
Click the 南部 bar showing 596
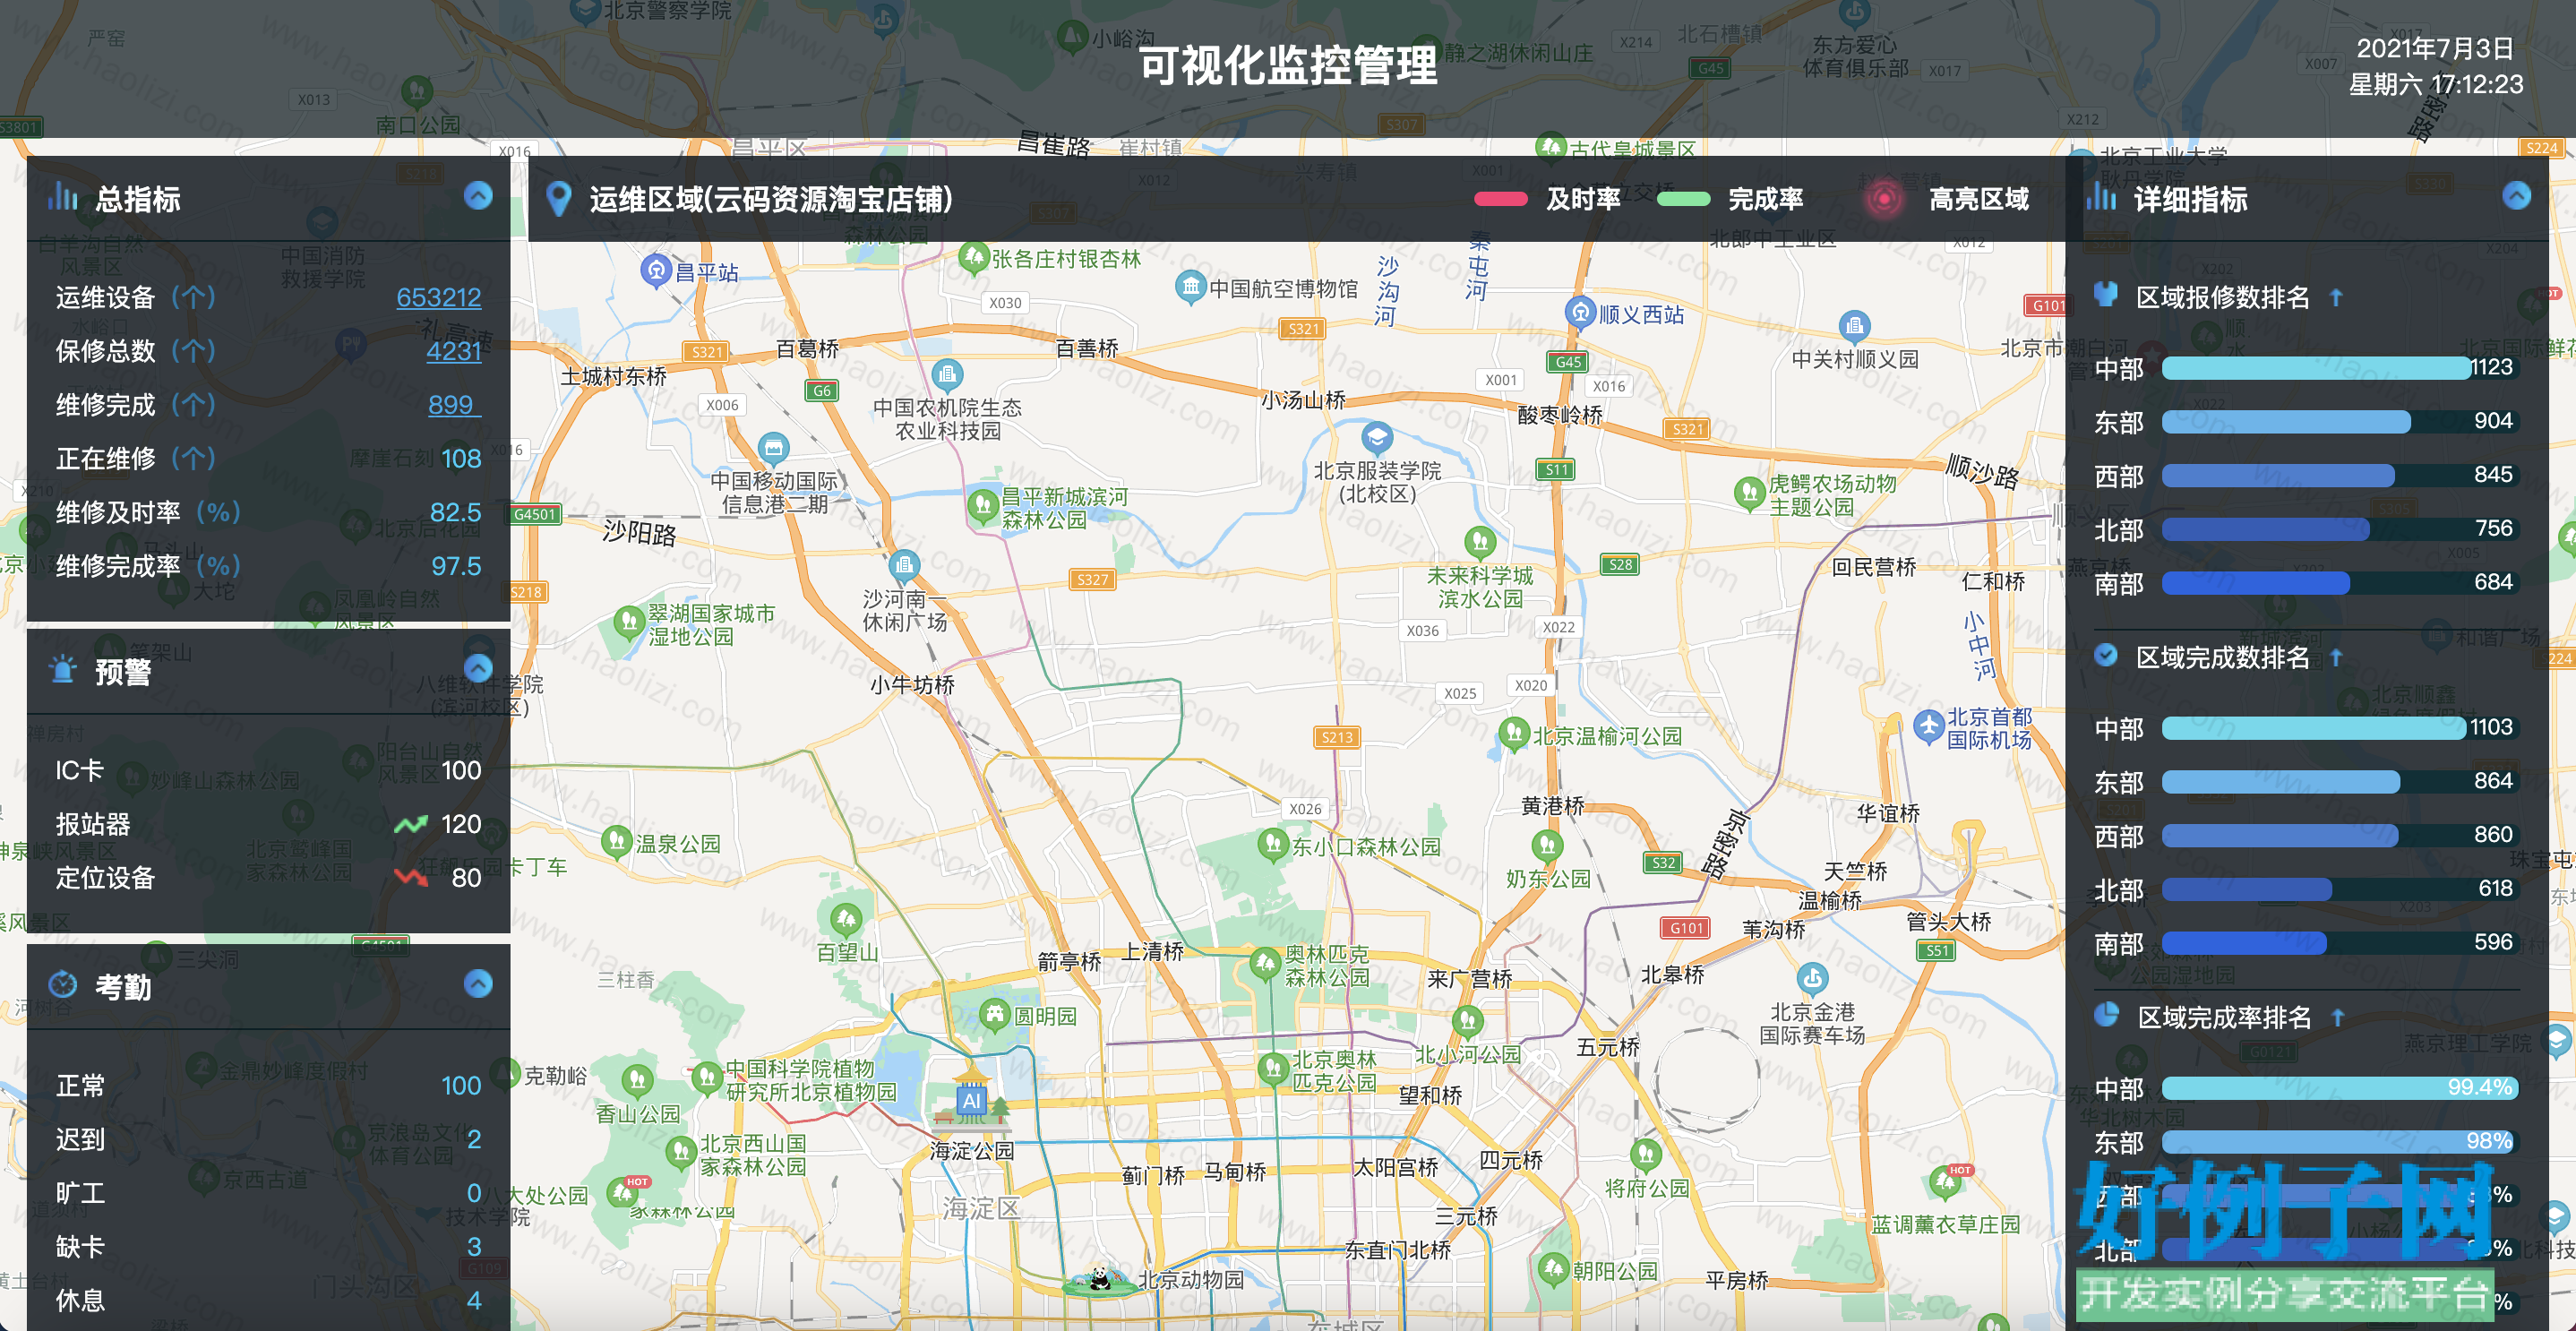click(x=2244, y=943)
